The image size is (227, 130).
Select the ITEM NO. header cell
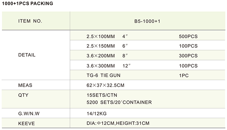coord(31,21)
